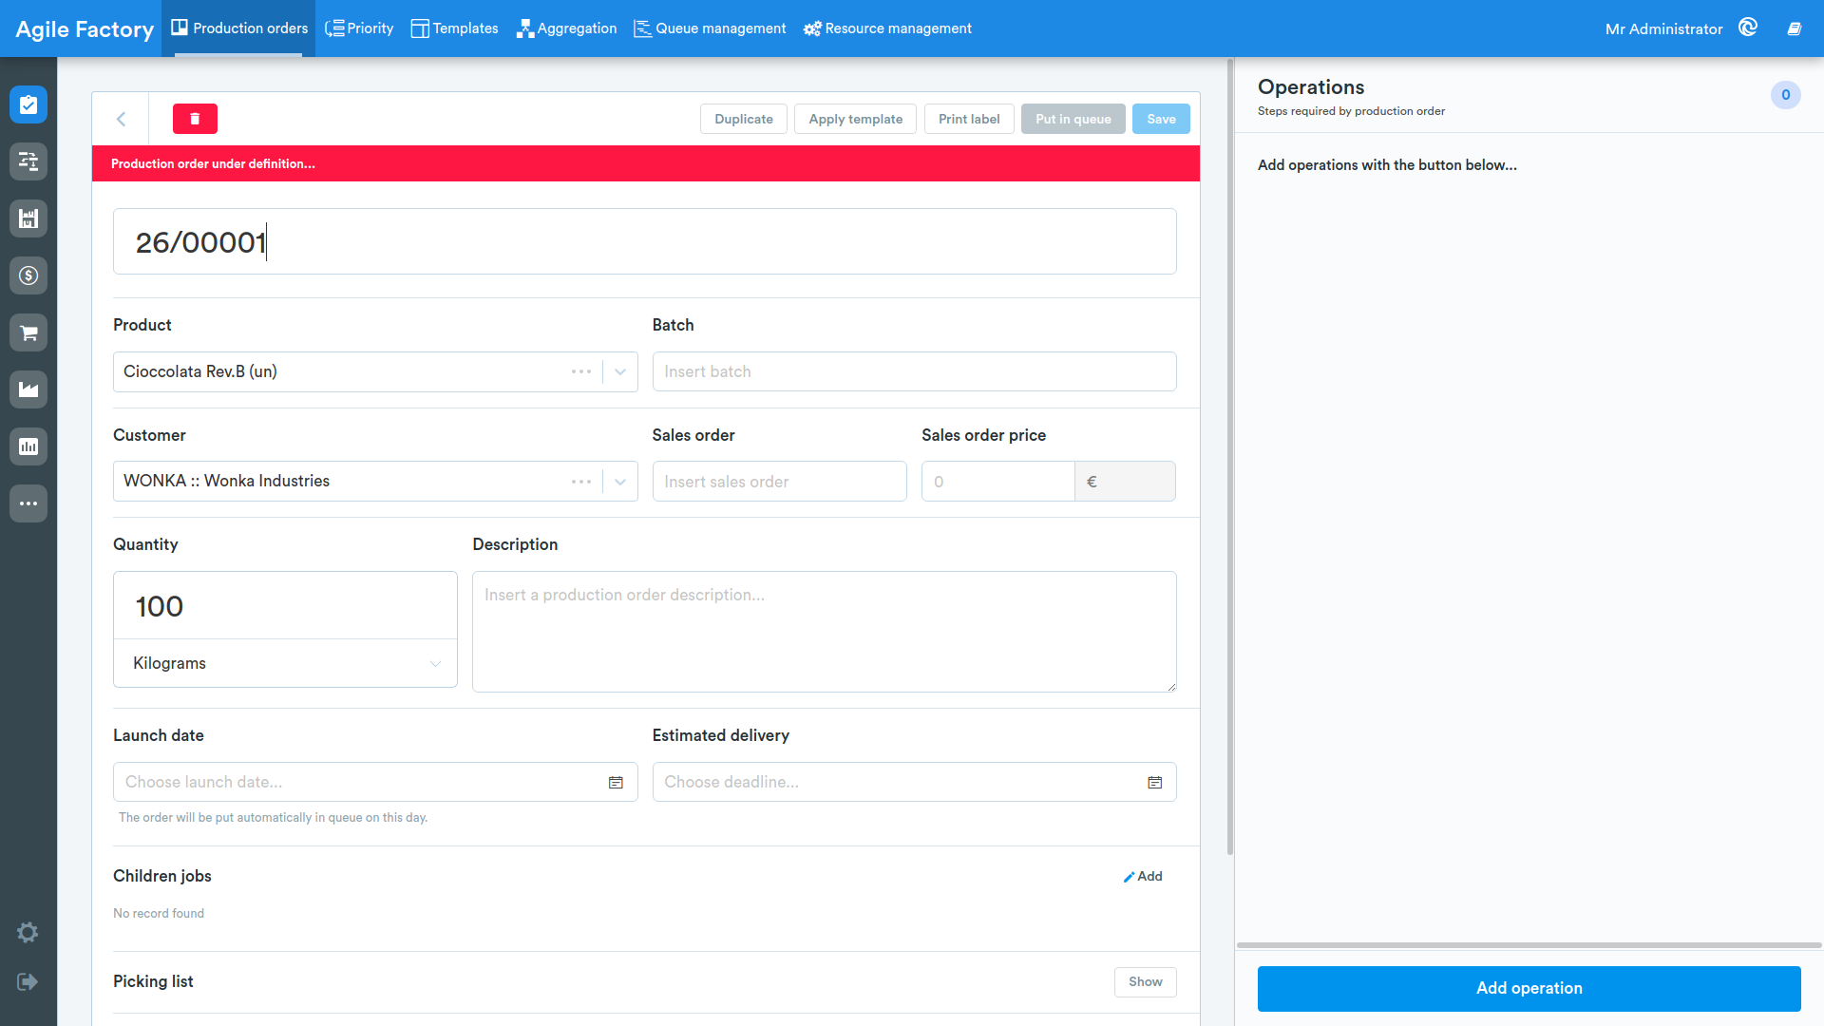Click Apply template
Viewport: 1824px width, 1026px height.
pyautogui.click(x=856, y=119)
